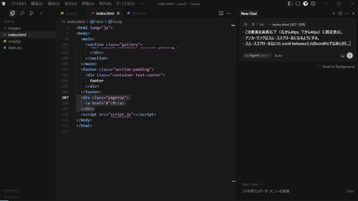
Task: Open the 移動(G) menu
Action: click(88, 4)
